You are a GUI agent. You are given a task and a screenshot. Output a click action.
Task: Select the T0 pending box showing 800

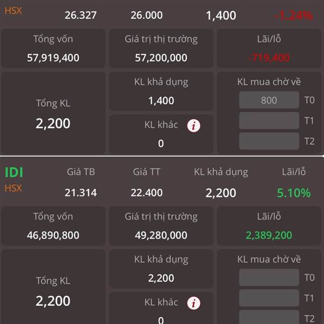(x=269, y=100)
